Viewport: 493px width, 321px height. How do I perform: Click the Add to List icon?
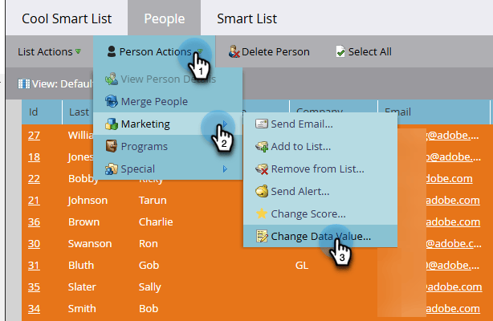pyautogui.click(x=262, y=146)
